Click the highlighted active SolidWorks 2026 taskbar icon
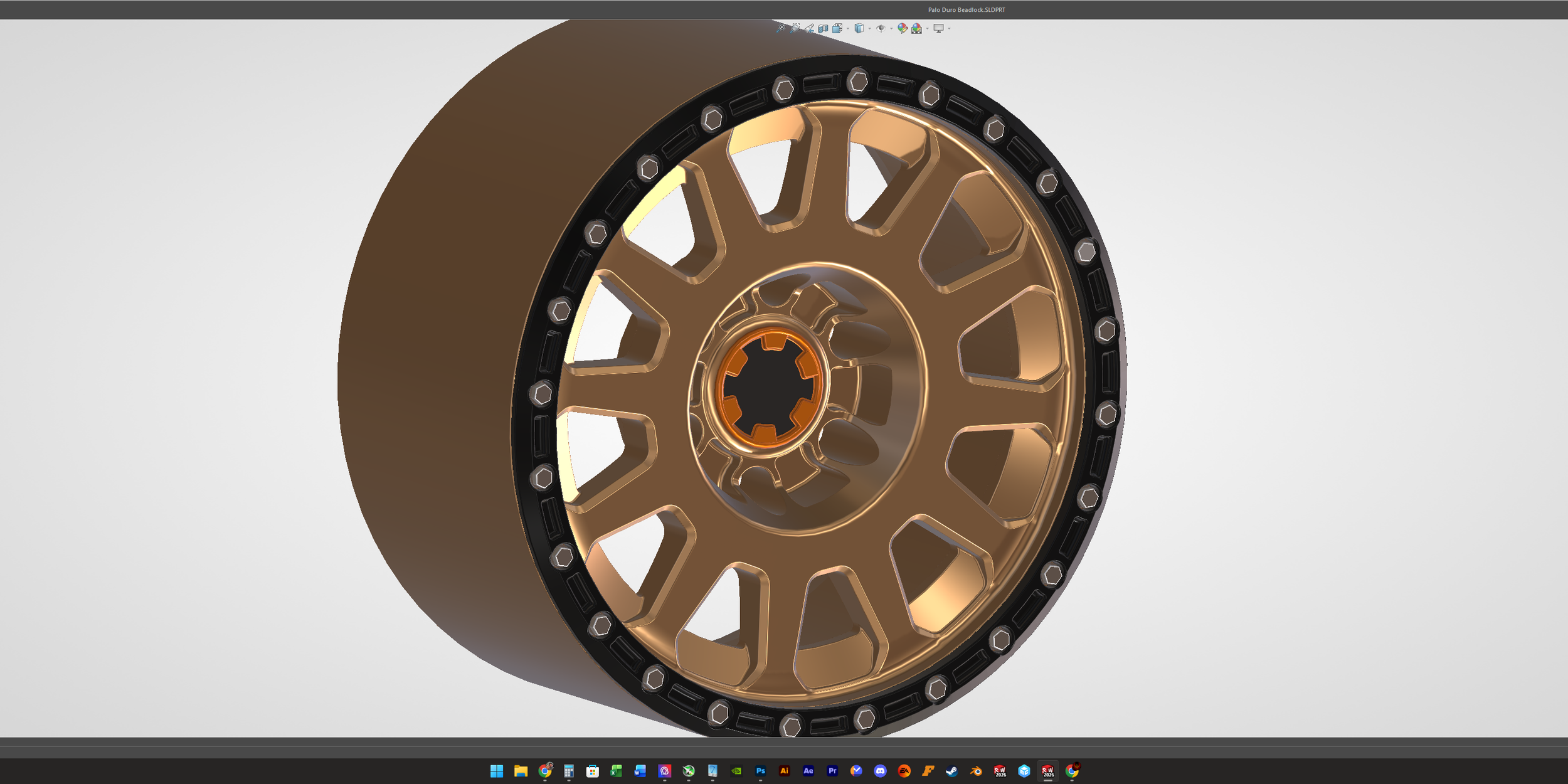This screenshot has height=784, width=1568. 1048,771
